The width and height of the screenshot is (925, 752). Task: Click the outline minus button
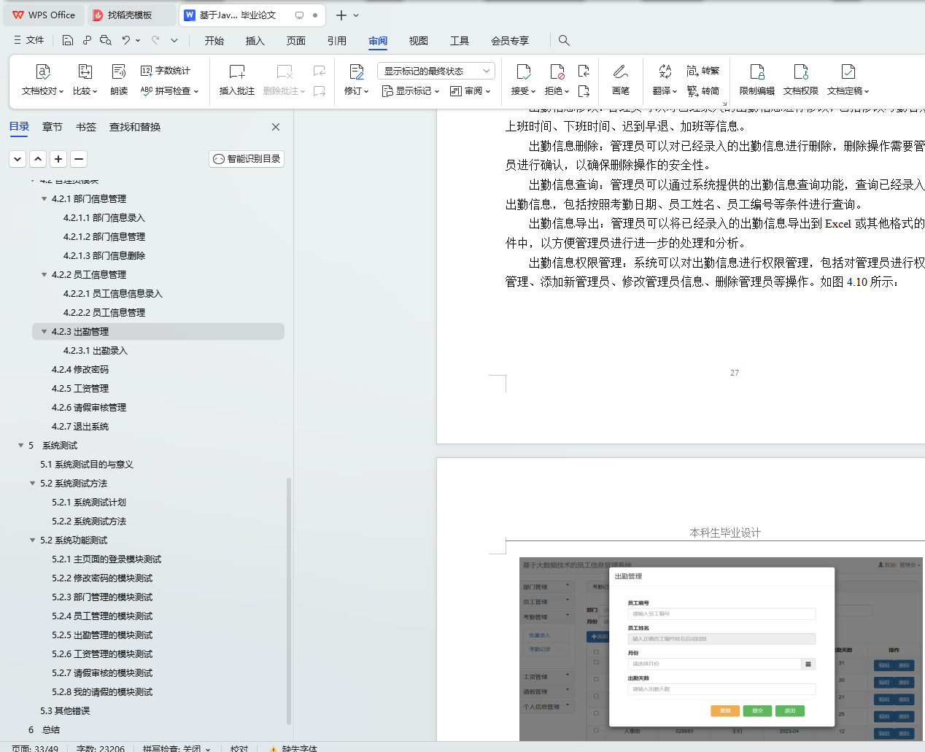[x=79, y=158]
